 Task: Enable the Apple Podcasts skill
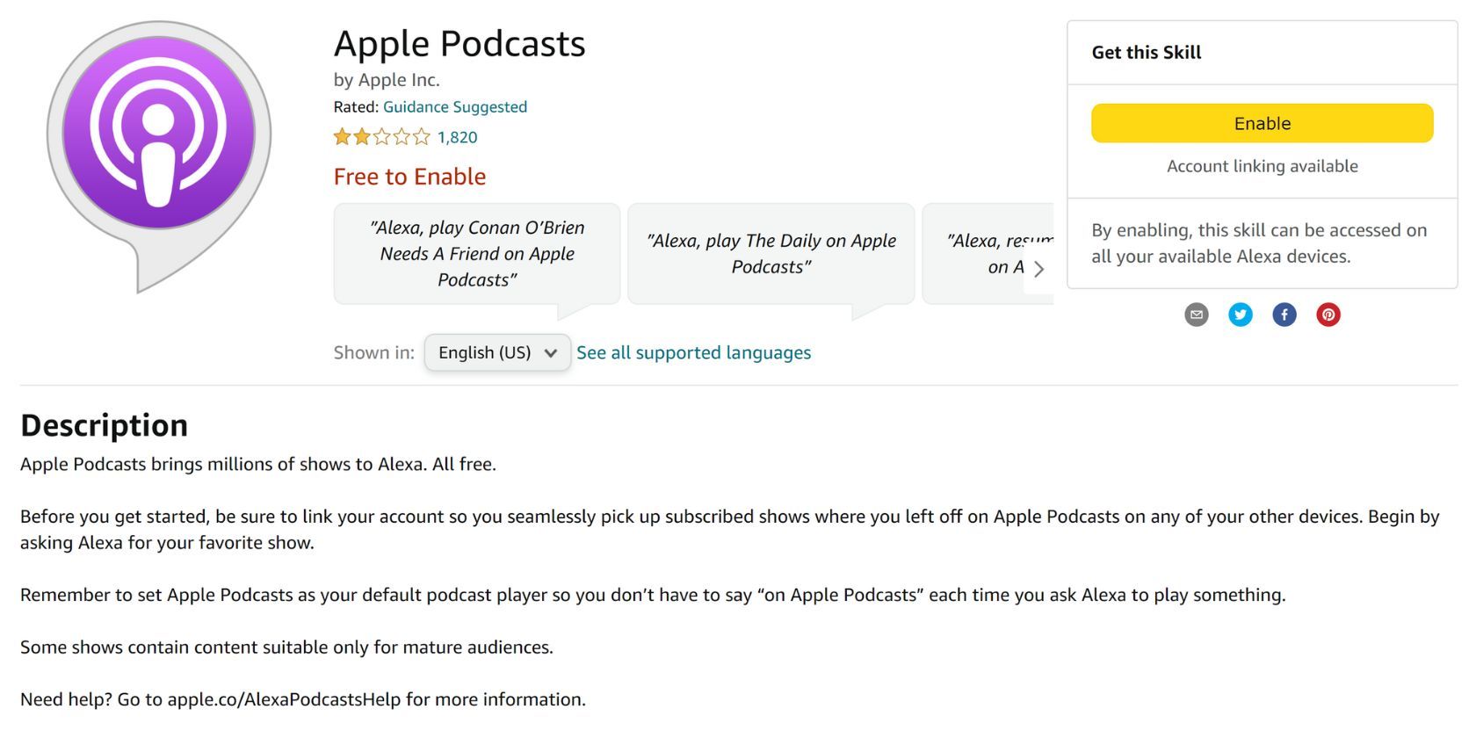(x=1261, y=123)
